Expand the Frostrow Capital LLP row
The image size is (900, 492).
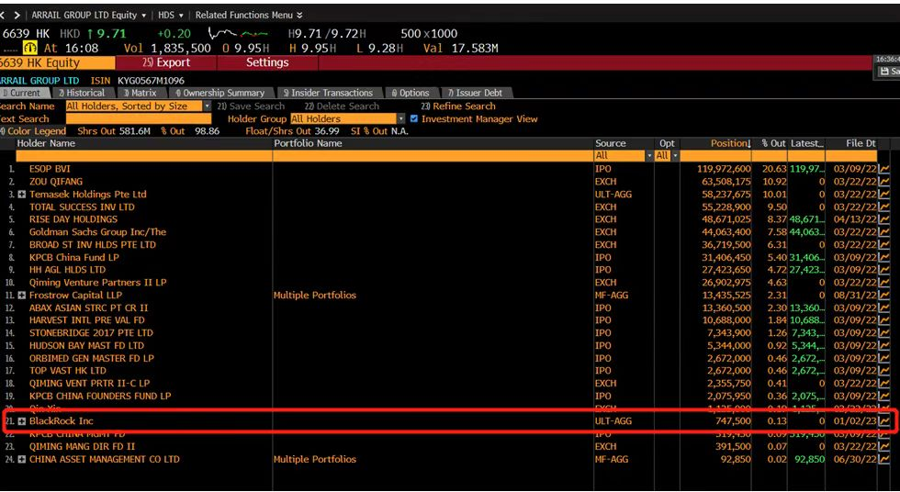click(x=22, y=296)
